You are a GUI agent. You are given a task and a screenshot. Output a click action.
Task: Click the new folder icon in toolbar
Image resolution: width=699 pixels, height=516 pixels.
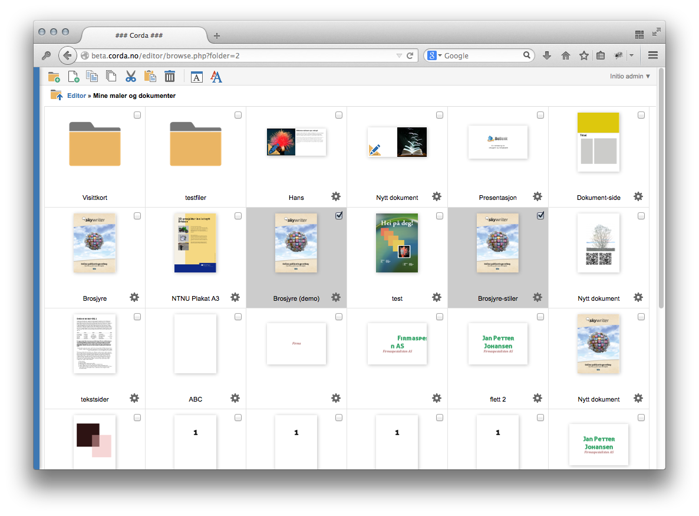(x=54, y=76)
